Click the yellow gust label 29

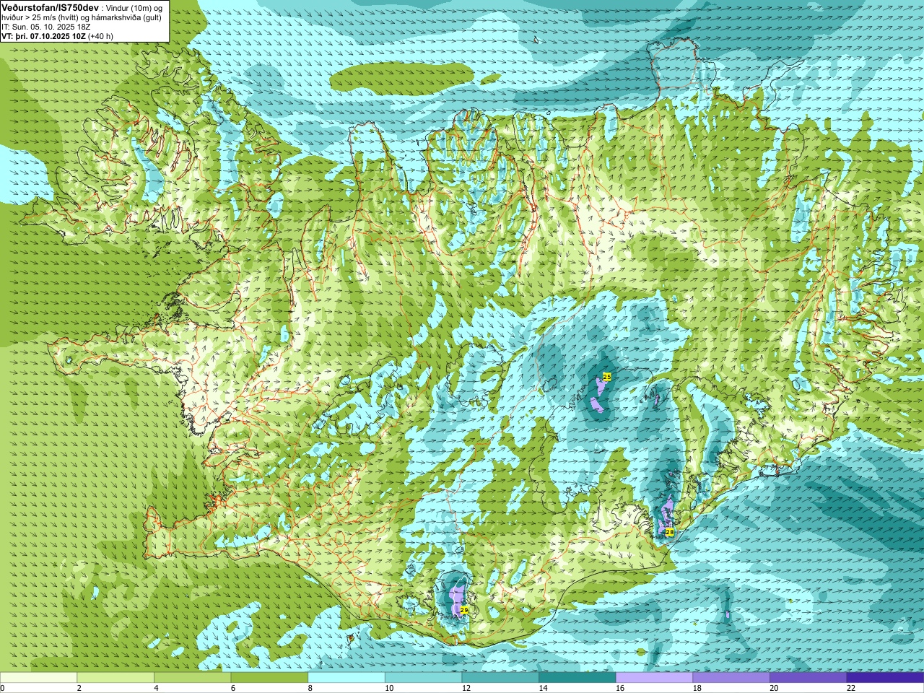pyautogui.click(x=464, y=610)
